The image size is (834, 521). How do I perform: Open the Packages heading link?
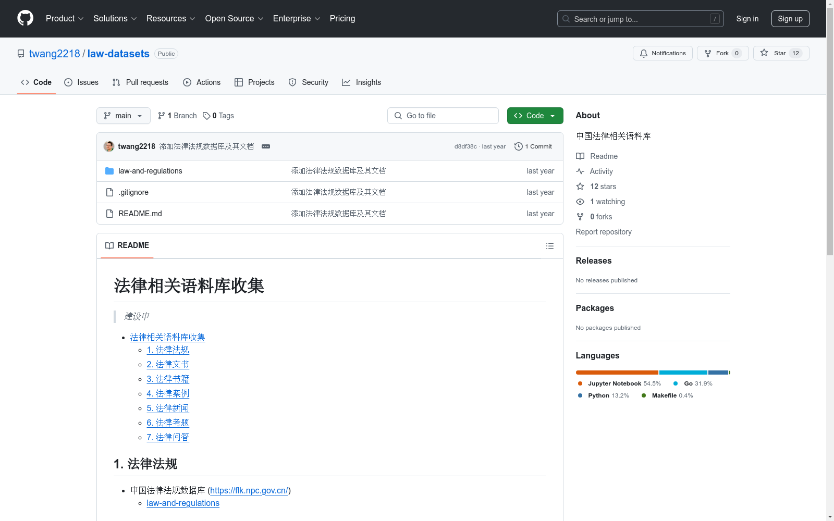[595, 308]
